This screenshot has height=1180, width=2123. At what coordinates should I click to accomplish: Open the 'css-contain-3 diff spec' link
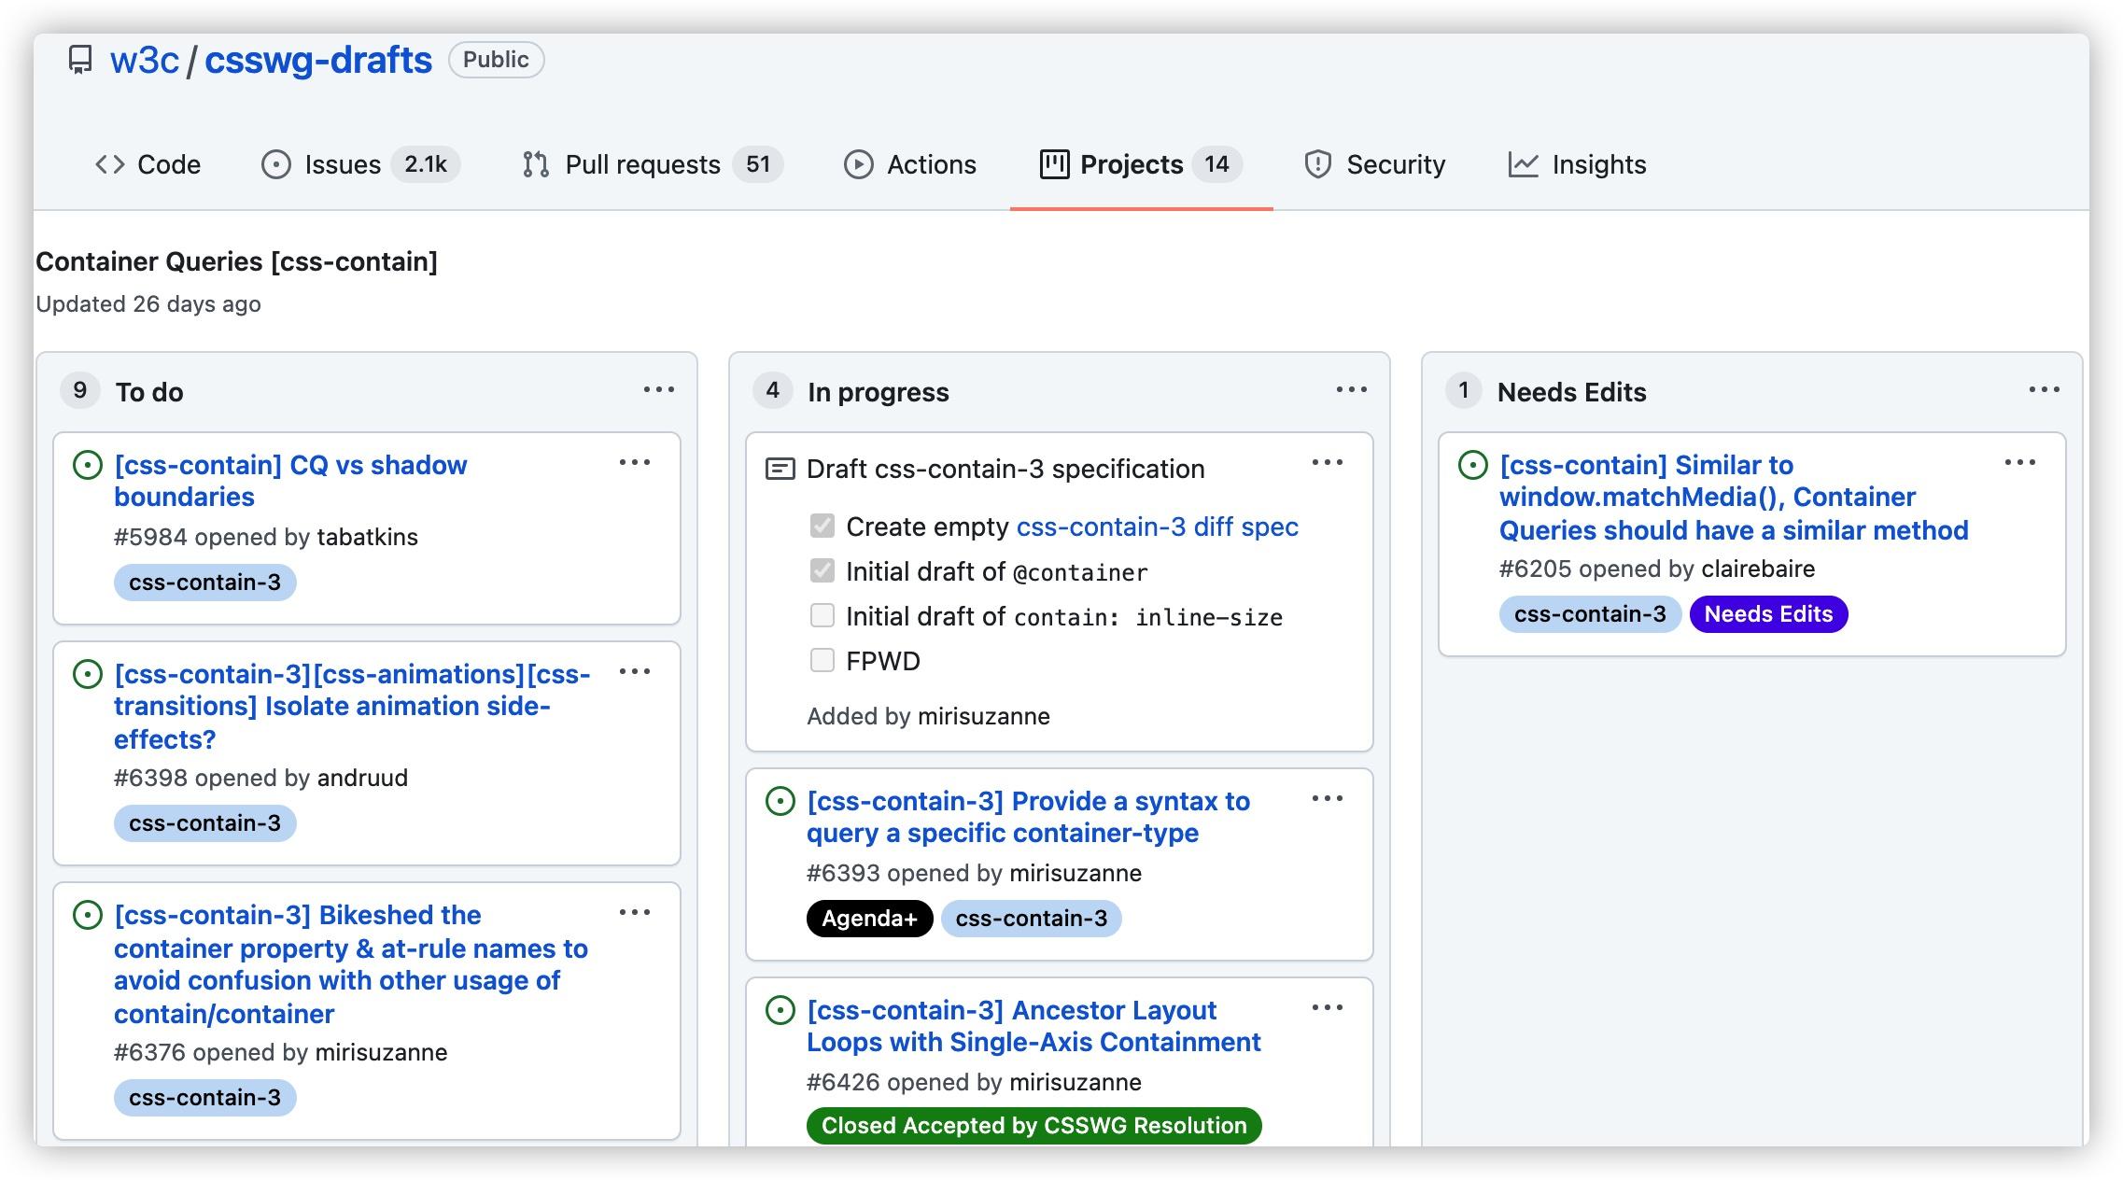[x=1157, y=527]
